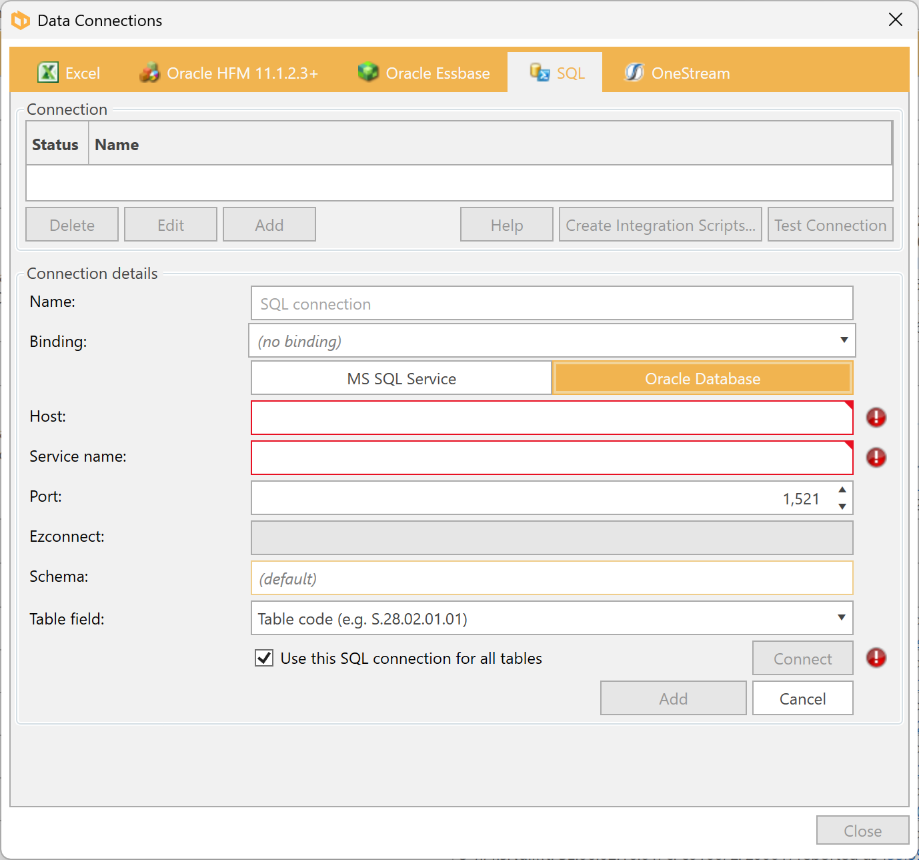Image resolution: width=919 pixels, height=860 pixels.
Task: Click inside the Host input field
Action: click(x=551, y=418)
